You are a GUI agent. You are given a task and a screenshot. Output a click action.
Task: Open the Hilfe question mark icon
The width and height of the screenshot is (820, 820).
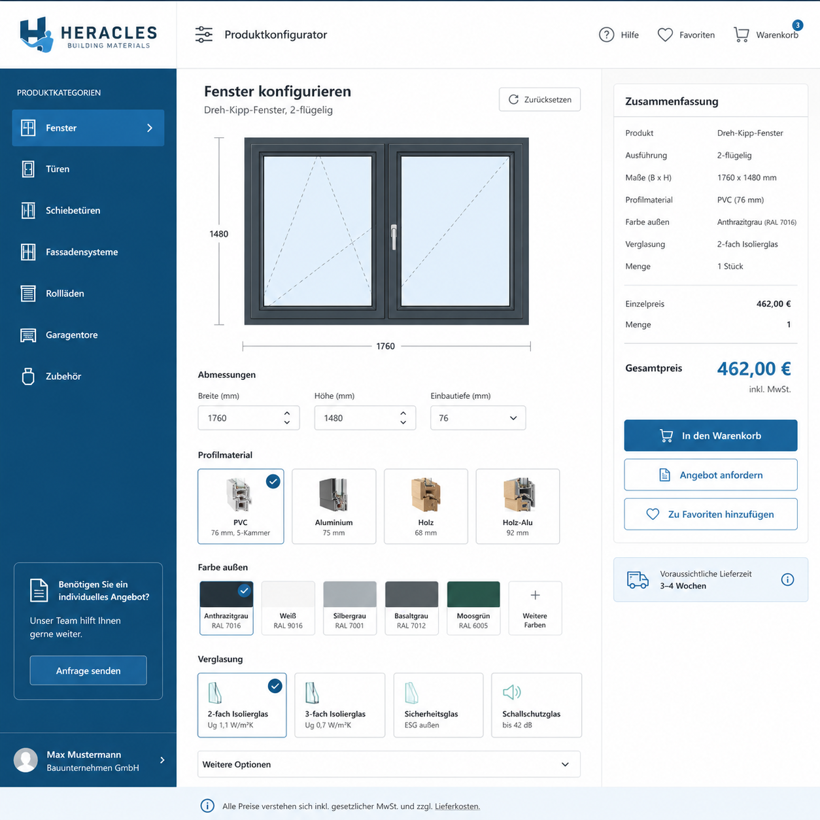click(606, 35)
